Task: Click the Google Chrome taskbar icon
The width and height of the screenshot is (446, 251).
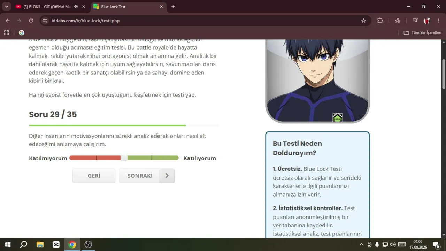Action: (72, 244)
